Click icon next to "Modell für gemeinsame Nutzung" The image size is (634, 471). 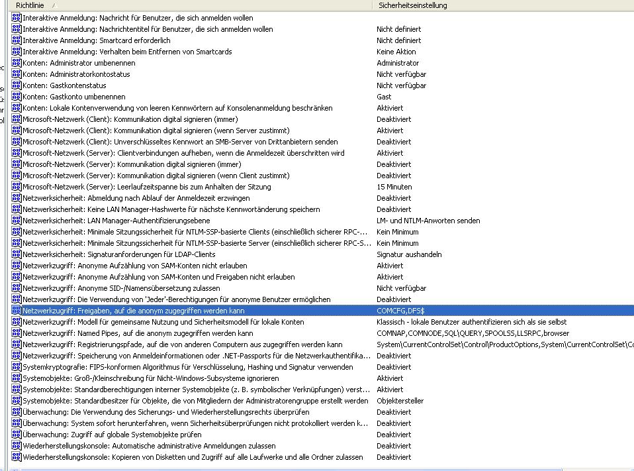16,322
